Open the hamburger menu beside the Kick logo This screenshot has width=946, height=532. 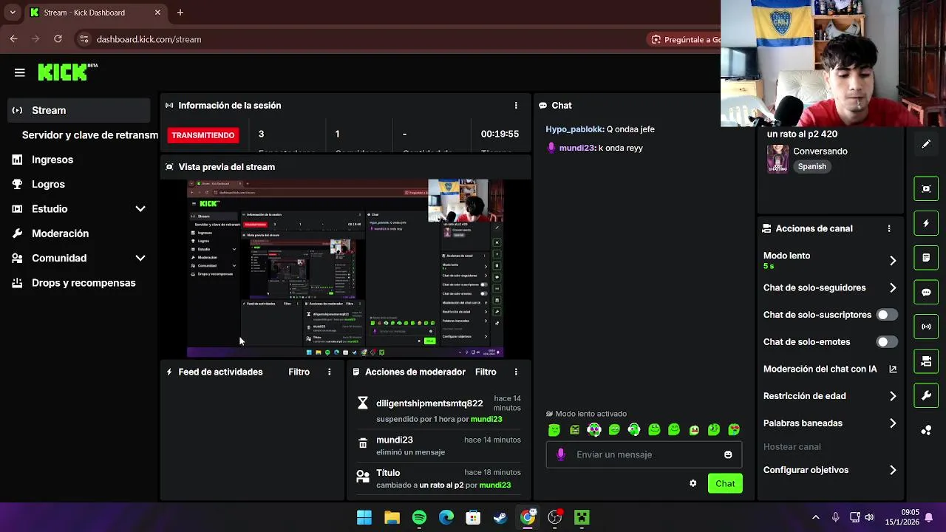pos(20,72)
